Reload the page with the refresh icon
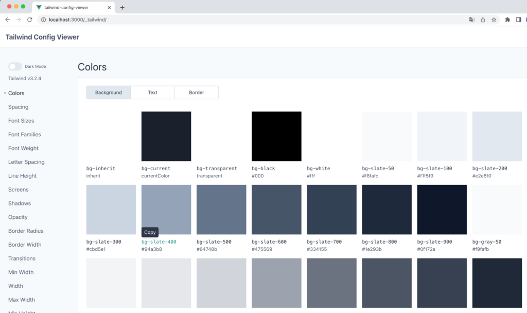Screen dimensions: 527x313 30,20
